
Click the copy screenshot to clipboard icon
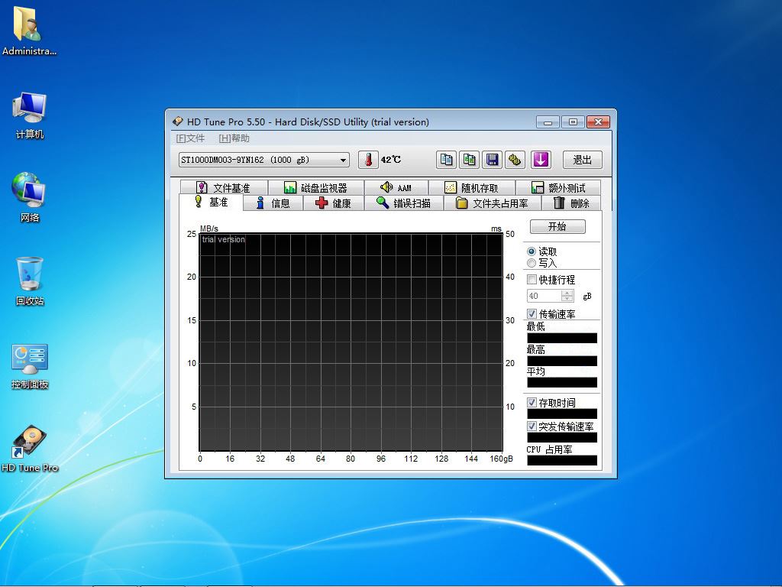(x=470, y=160)
